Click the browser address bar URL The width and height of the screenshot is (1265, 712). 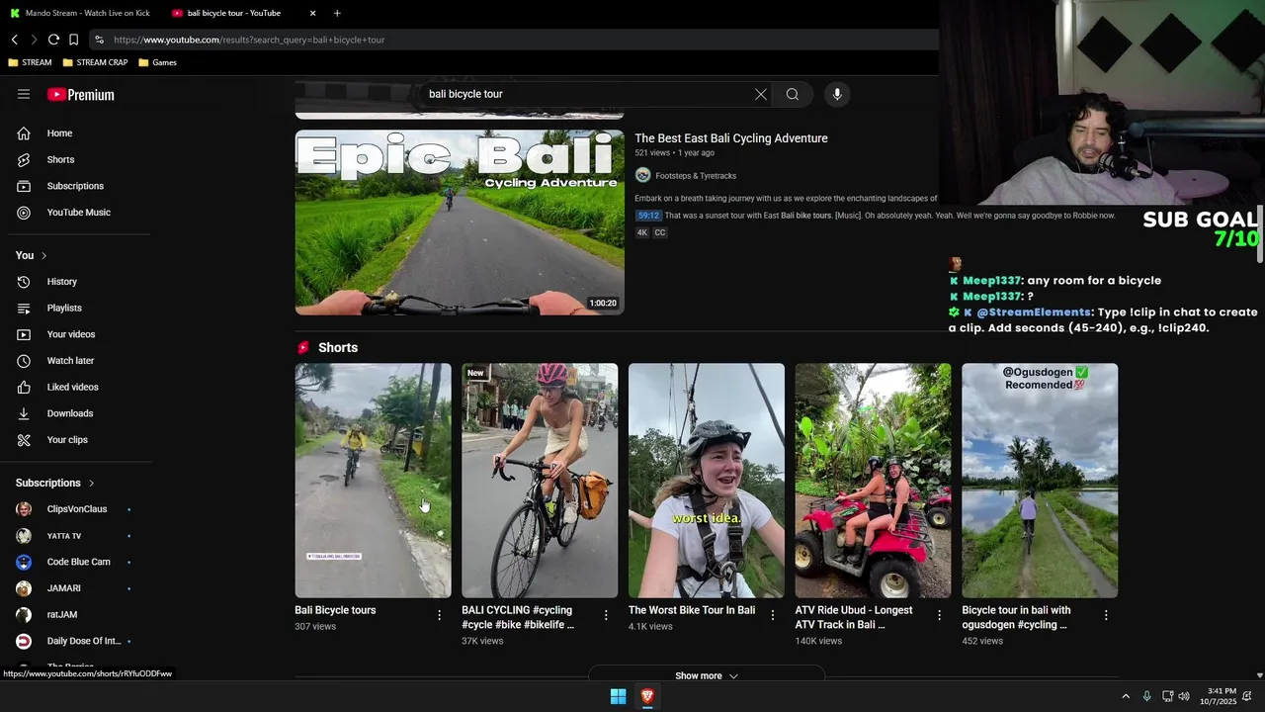click(249, 40)
